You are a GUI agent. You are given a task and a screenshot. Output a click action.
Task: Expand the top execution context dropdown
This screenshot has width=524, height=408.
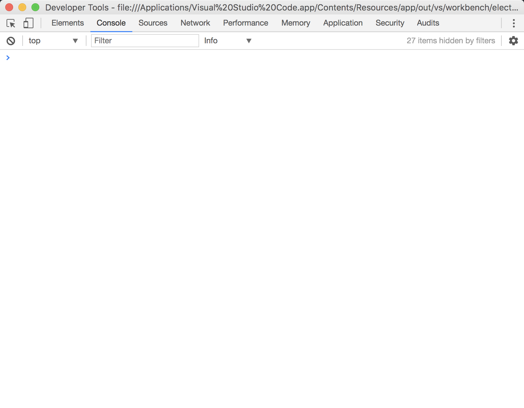[53, 41]
